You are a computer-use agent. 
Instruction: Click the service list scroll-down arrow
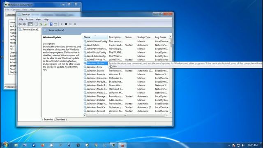point(170,112)
